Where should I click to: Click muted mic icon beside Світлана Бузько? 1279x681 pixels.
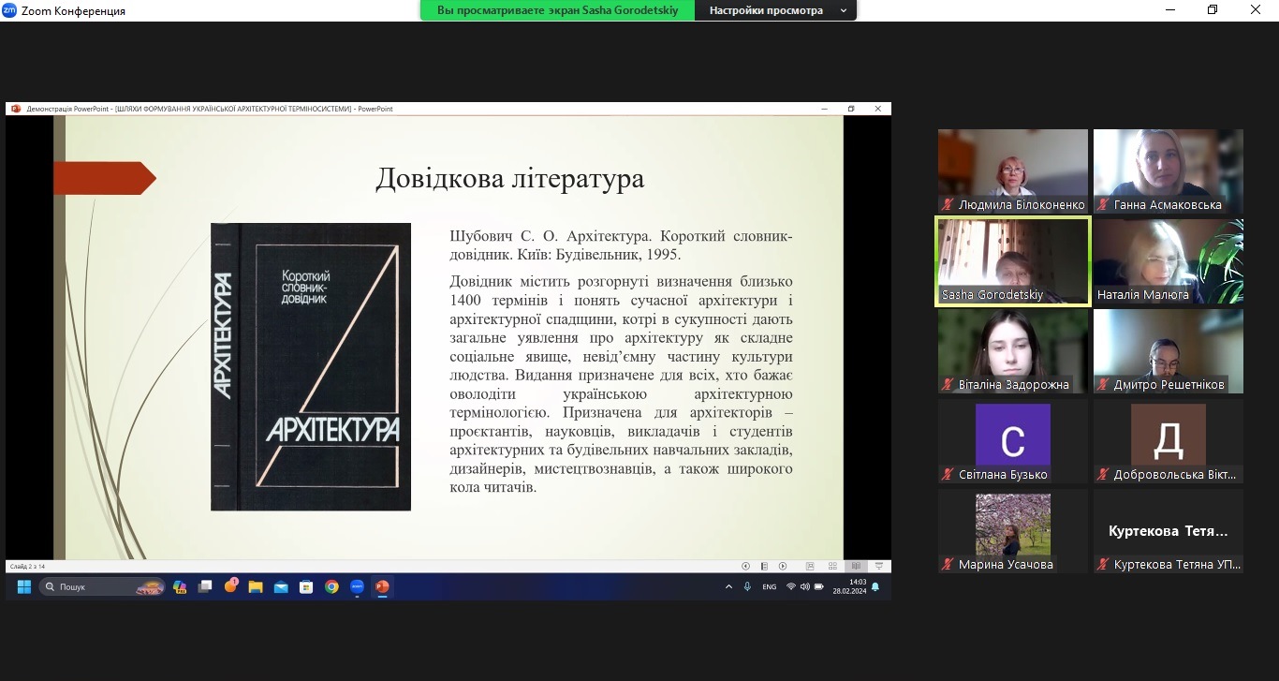(x=948, y=474)
